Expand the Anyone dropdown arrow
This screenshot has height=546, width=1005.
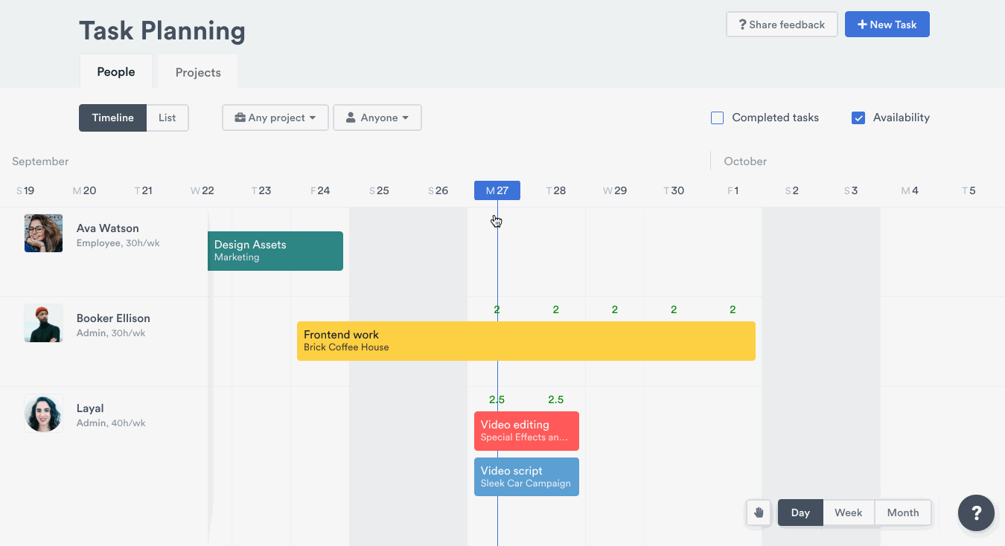pos(406,118)
